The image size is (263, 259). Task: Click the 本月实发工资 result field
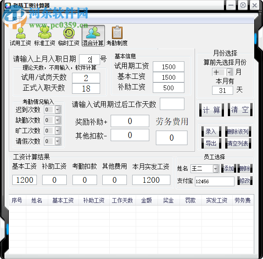(x=151, y=180)
